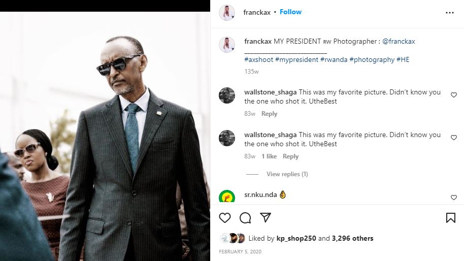Image resolution: width=464 pixels, height=261 pixels.
Task: Like the post with heart icon
Action: tap(225, 218)
